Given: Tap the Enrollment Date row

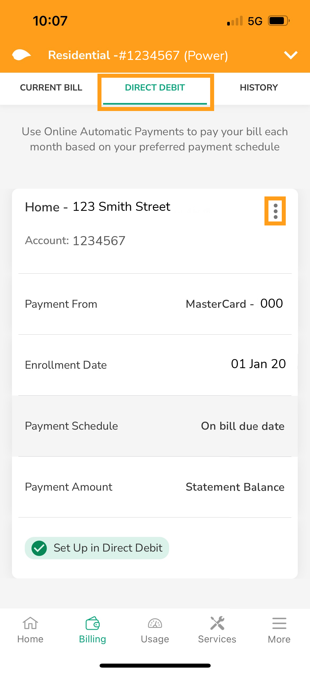Looking at the screenshot, I should [x=155, y=365].
